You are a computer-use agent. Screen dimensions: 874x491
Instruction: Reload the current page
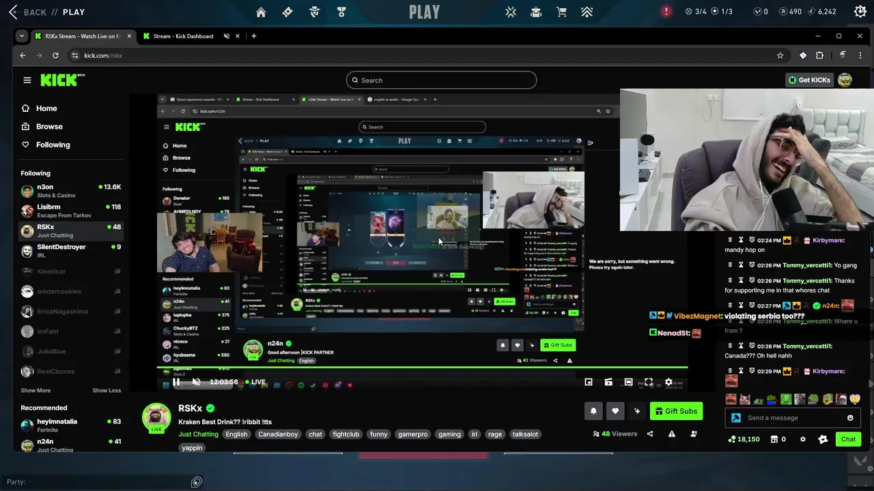click(55, 55)
